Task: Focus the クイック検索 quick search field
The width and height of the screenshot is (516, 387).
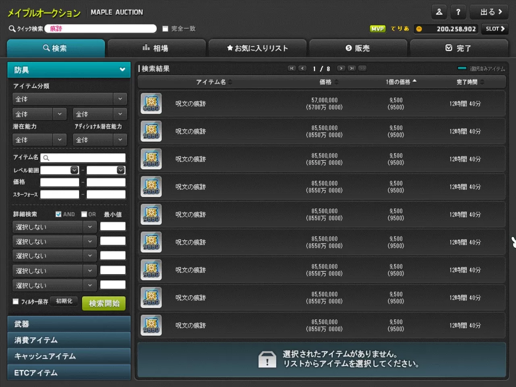Action: tap(101, 29)
